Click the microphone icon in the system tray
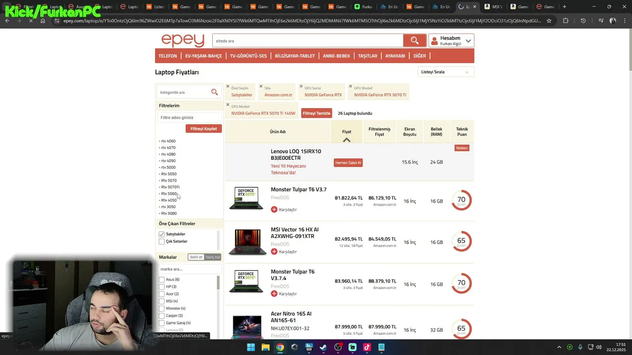The height and width of the screenshot is (355, 632). 580,347
